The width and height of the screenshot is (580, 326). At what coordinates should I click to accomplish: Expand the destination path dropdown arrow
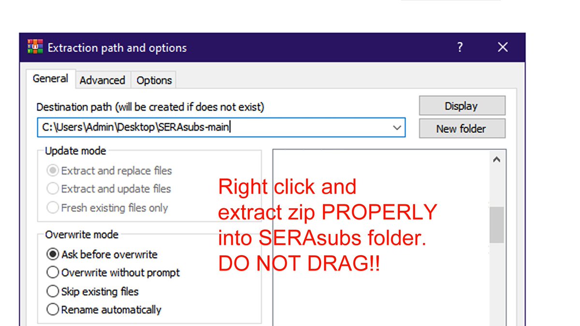point(397,128)
